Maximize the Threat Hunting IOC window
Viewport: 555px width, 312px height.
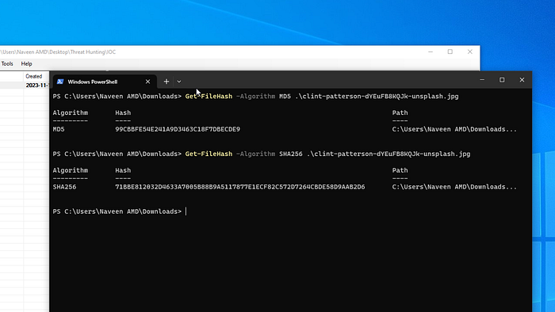click(x=450, y=51)
